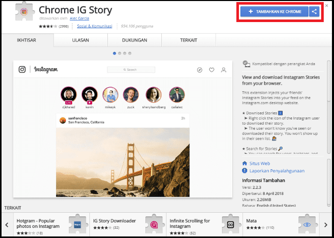Open the Terkait tab
The width and height of the screenshot is (334, 238).
click(189, 40)
